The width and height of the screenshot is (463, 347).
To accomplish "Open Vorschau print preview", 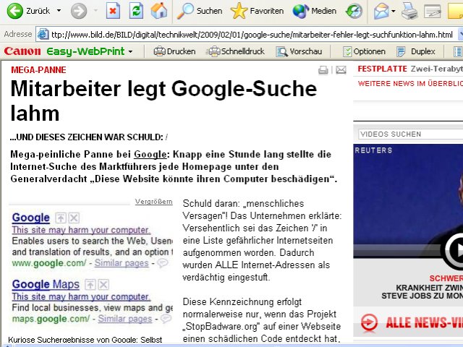I will click(299, 51).
